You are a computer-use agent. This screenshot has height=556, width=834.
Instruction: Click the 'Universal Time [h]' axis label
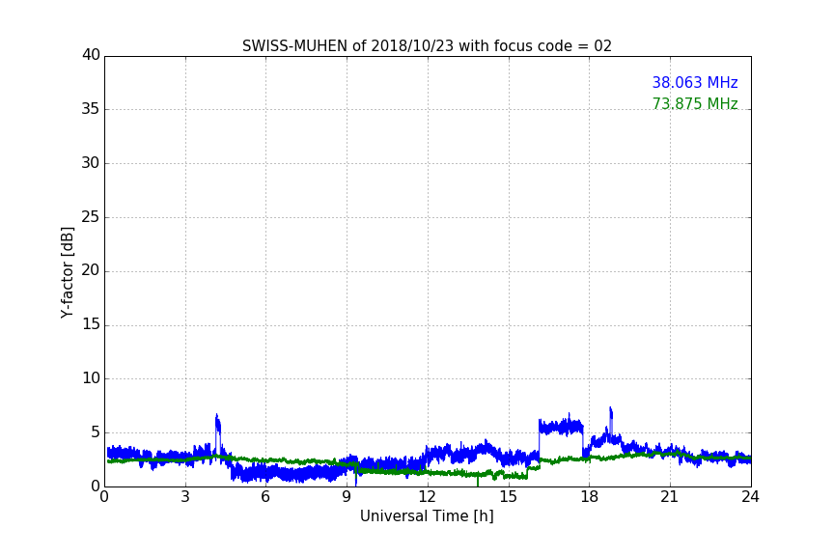click(427, 516)
